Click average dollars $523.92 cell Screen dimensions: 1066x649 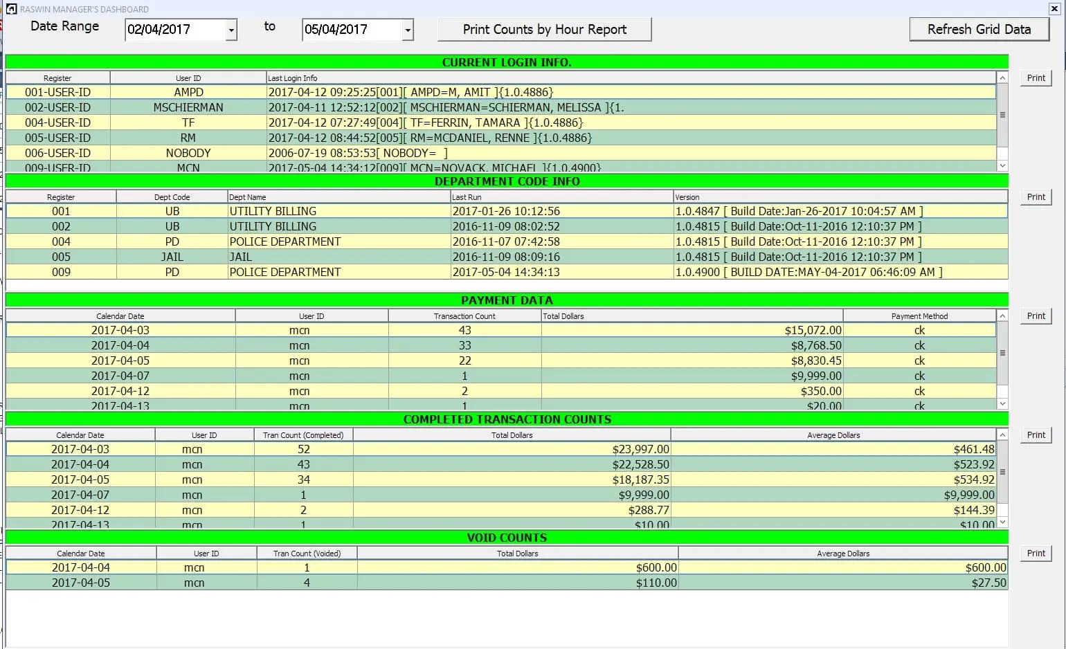[833, 464]
